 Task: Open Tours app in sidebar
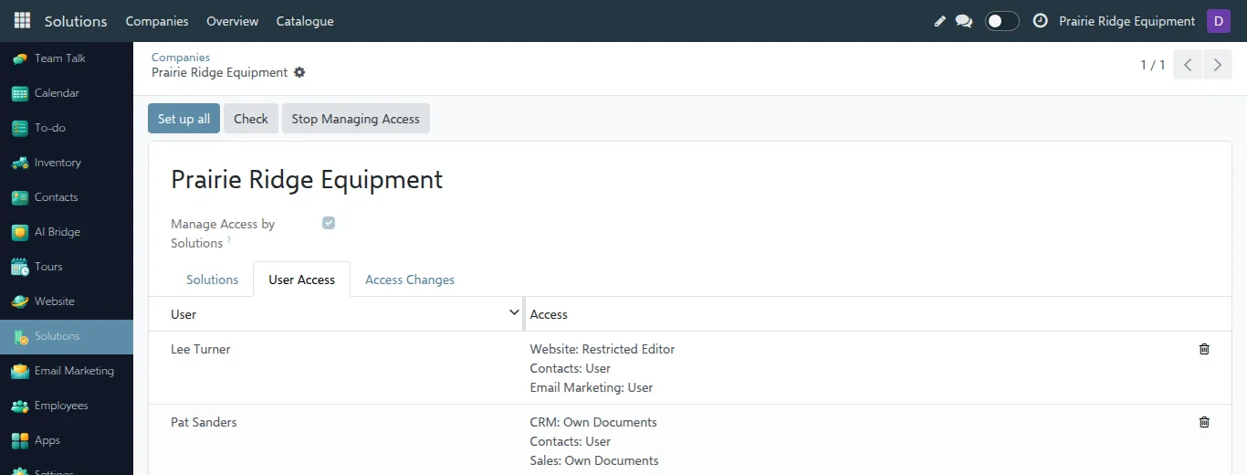pos(67,267)
